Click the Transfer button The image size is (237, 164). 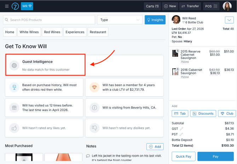190,6
